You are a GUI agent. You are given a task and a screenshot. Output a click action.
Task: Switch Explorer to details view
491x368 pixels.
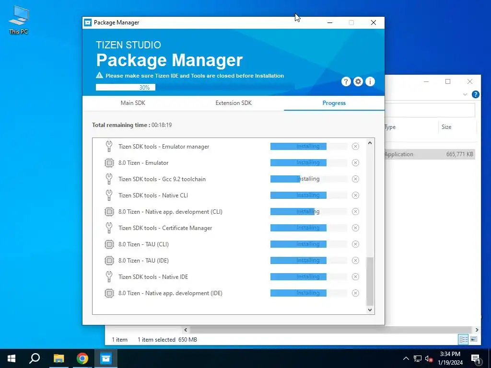pos(463,339)
